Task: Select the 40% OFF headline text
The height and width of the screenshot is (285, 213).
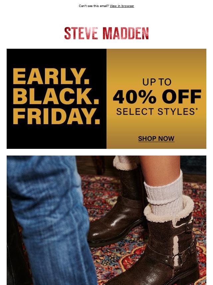Action: 157,97
